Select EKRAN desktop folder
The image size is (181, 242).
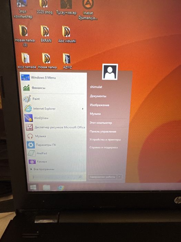[46, 34]
